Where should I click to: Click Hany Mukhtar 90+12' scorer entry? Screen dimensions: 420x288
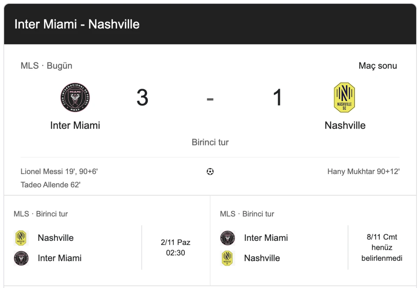[x=363, y=172]
